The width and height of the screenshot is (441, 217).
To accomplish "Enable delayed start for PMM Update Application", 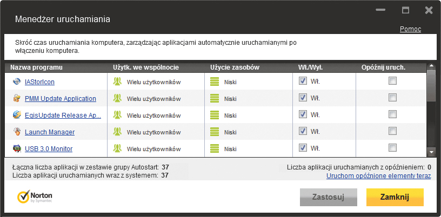I will [x=392, y=98].
